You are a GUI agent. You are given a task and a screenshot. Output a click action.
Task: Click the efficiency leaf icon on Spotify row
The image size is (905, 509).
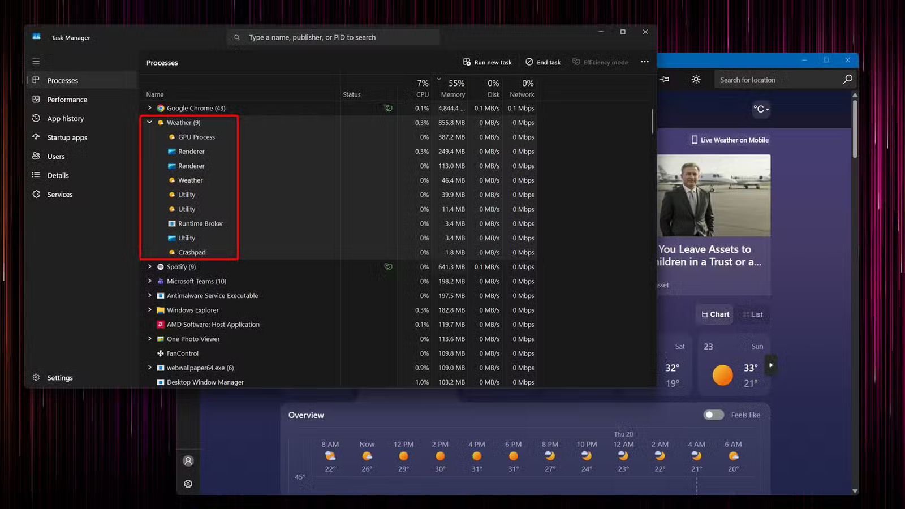coord(388,267)
